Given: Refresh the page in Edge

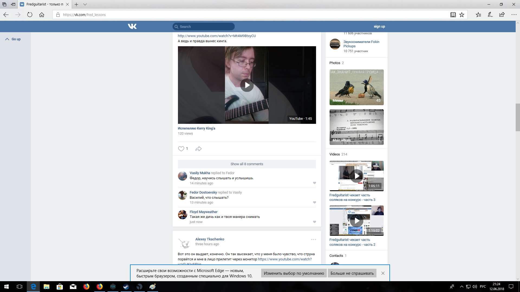Looking at the screenshot, I should click(x=30, y=15).
